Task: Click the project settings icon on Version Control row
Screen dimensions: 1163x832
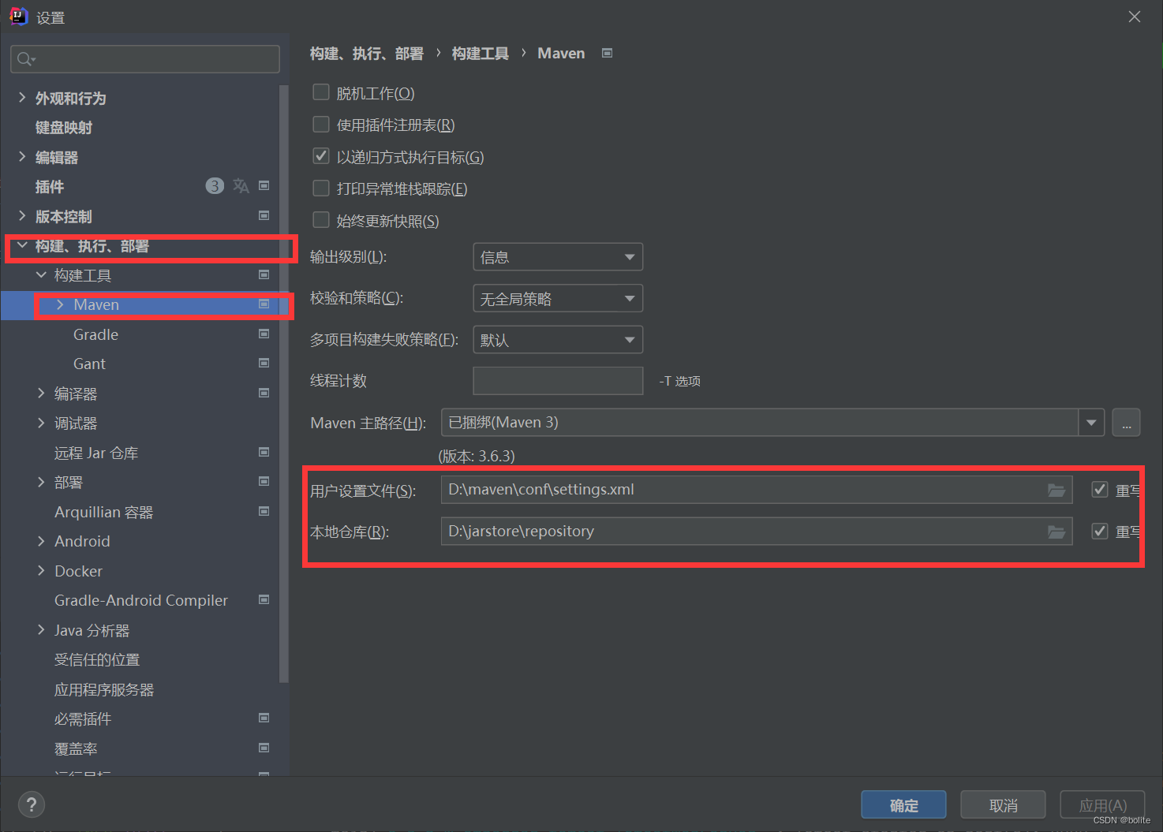Action: [x=264, y=215]
